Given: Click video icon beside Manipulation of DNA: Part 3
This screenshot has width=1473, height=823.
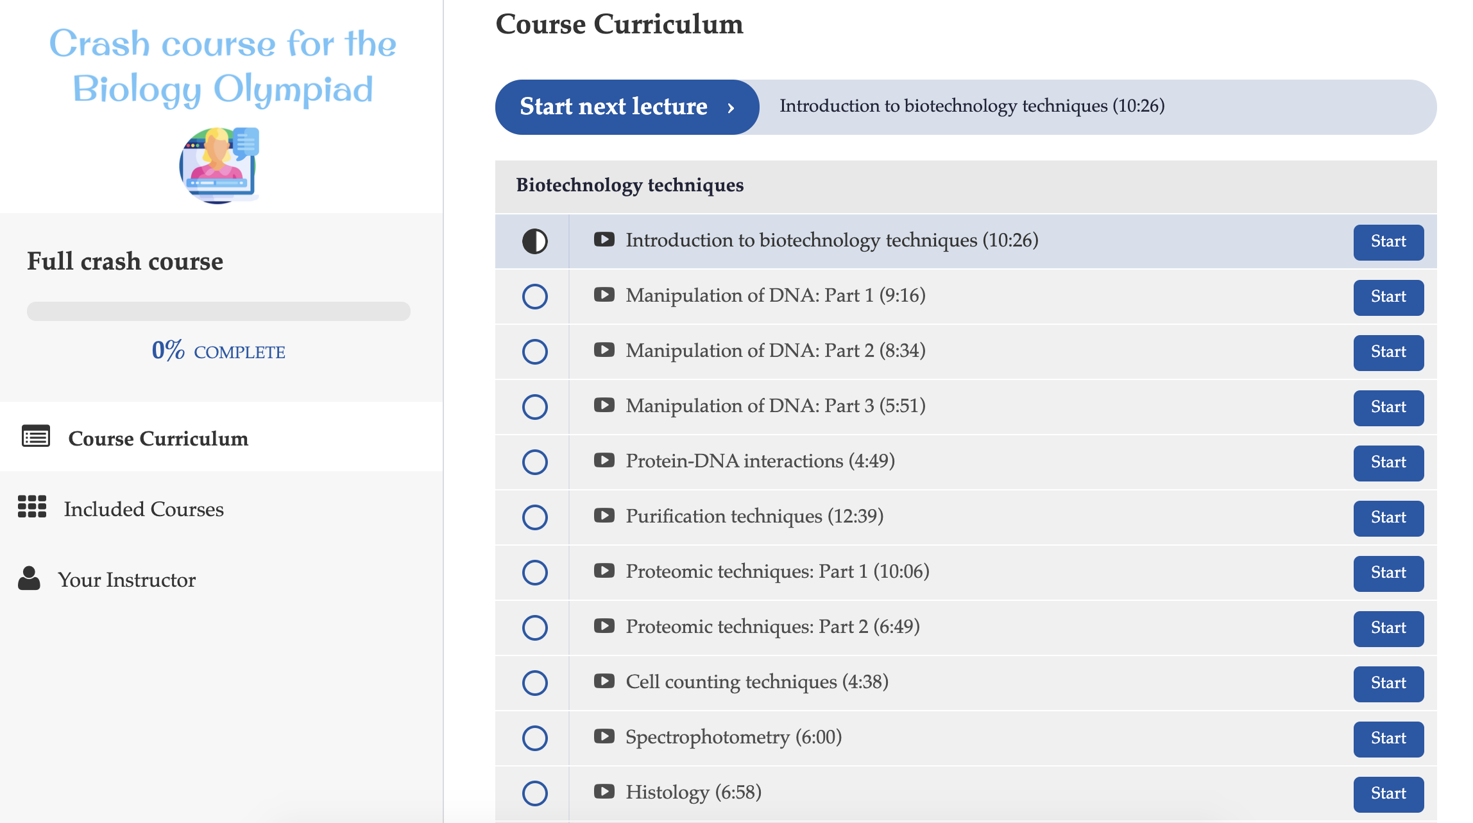Looking at the screenshot, I should click(x=604, y=405).
